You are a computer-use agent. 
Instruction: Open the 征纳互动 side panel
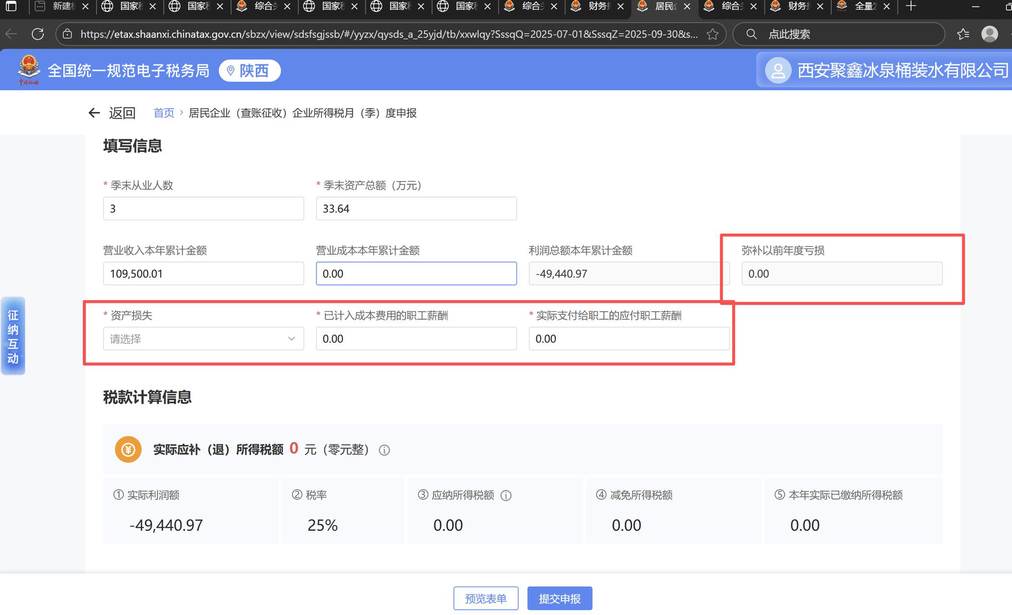[13, 336]
